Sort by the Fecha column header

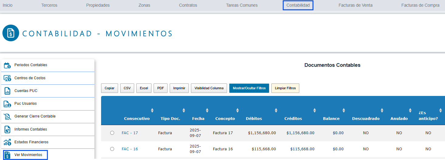pos(198,118)
